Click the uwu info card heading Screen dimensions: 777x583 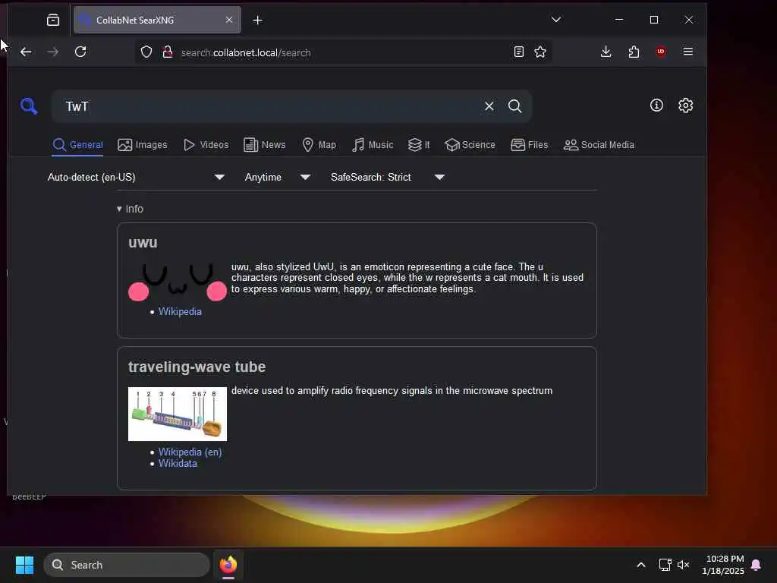(x=143, y=242)
